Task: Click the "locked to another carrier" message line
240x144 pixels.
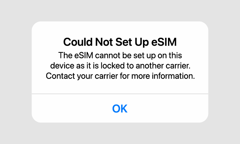Action: click(120, 65)
